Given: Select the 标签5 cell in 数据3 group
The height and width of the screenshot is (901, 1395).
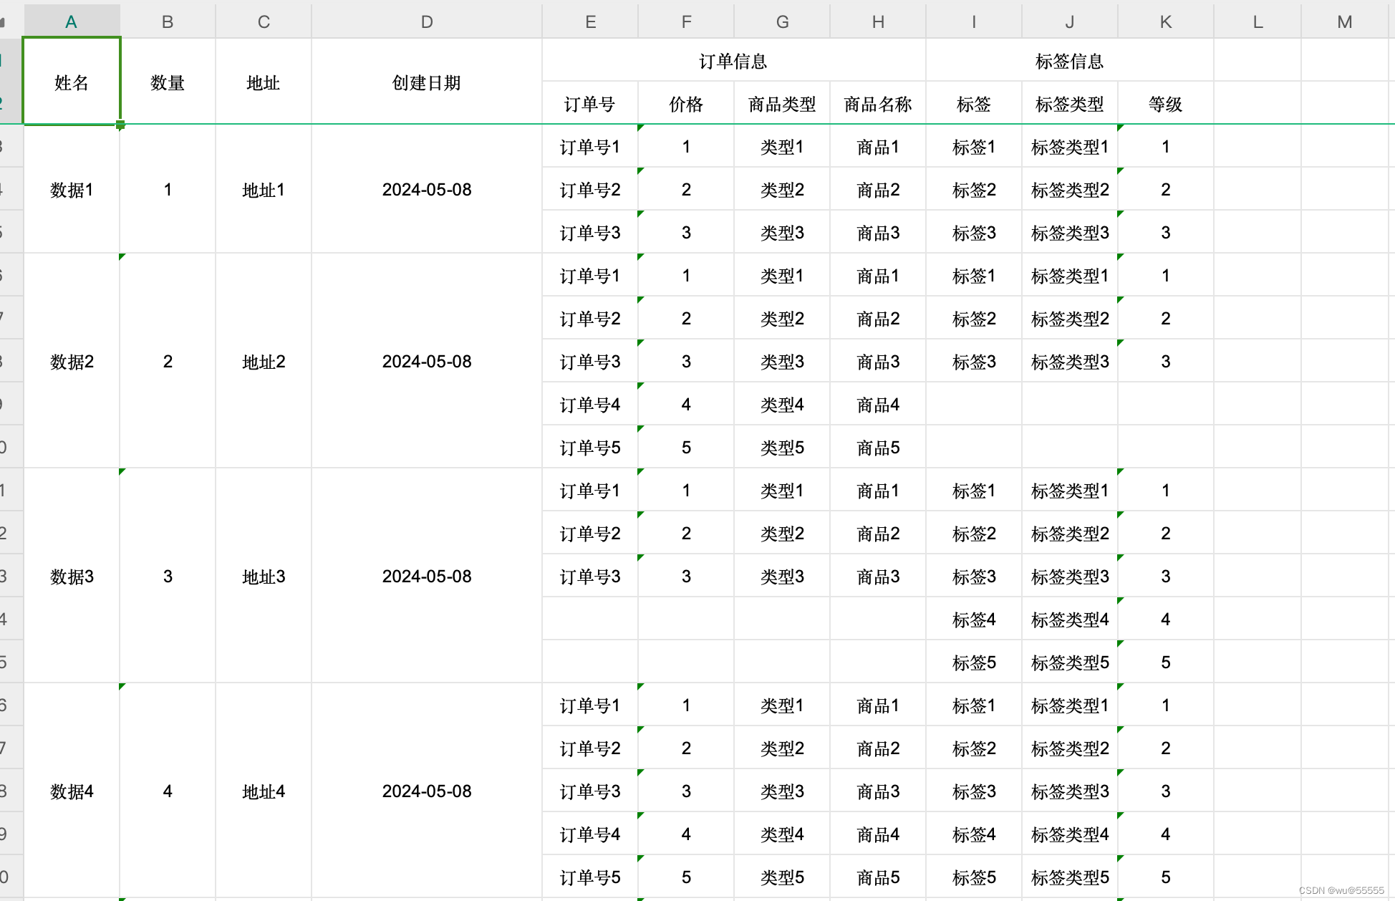Looking at the screenshot, I should click(973, 662).
